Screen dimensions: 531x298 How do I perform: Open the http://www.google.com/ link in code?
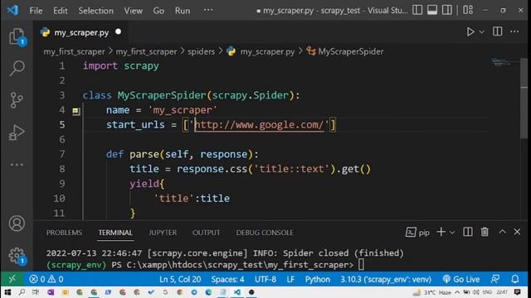tap(260, 125)
